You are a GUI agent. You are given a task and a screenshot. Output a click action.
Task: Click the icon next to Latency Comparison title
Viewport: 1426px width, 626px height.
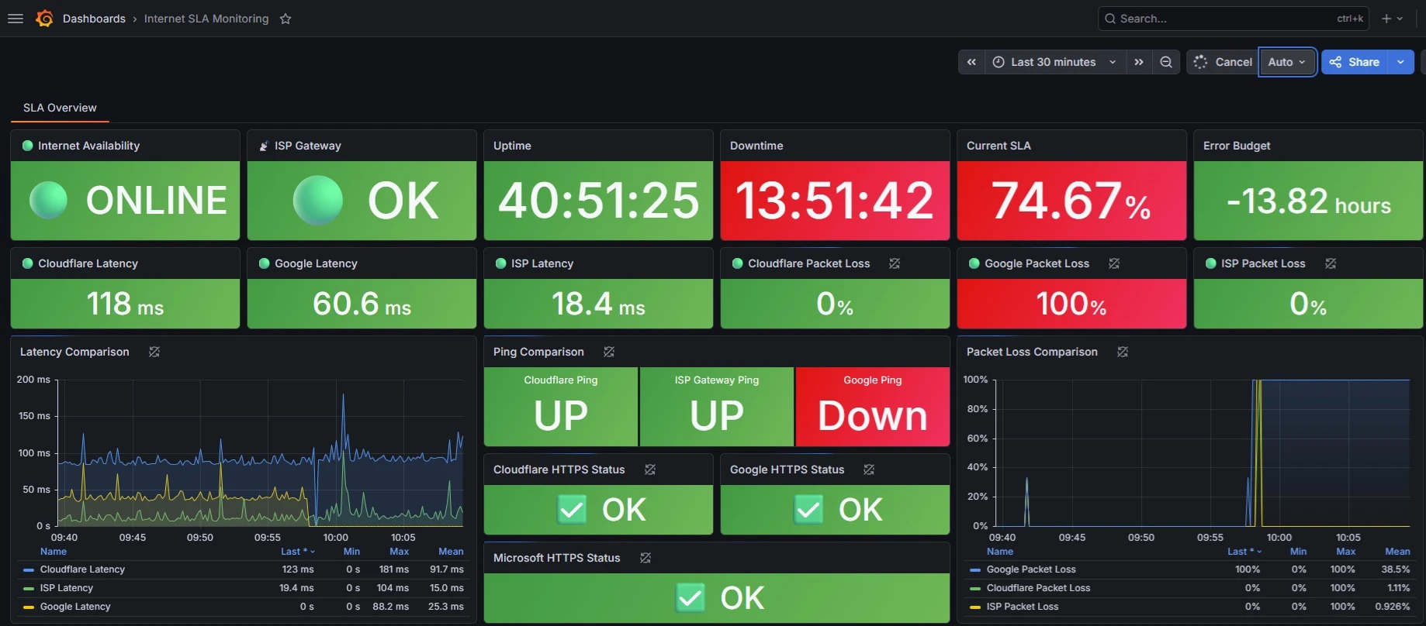click(154, 352)
